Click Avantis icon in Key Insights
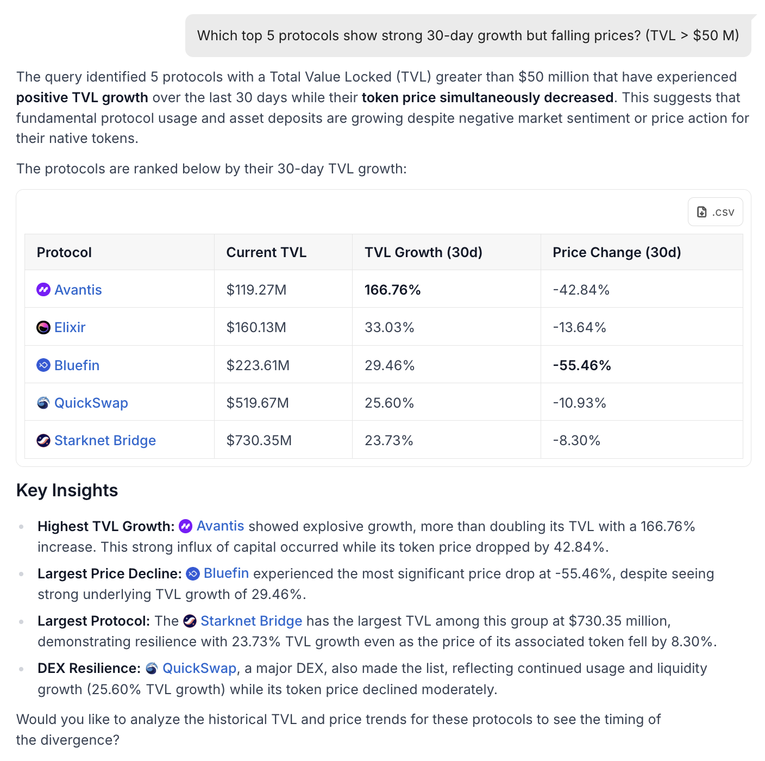This screenshot has width=765, height=761. pos(185,526)
